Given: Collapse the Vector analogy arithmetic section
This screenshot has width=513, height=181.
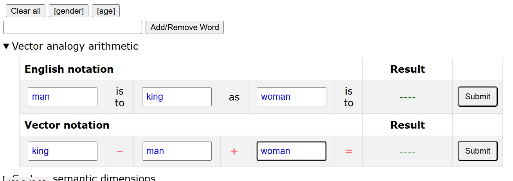Looking at the screenshot, I should coord(6,47).
